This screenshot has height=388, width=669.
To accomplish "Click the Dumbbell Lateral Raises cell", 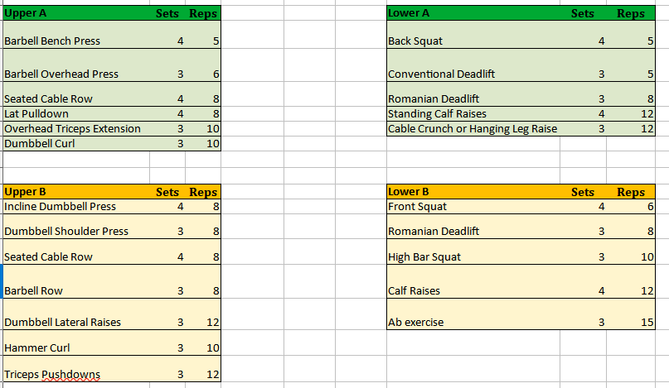I will point(76,314).
